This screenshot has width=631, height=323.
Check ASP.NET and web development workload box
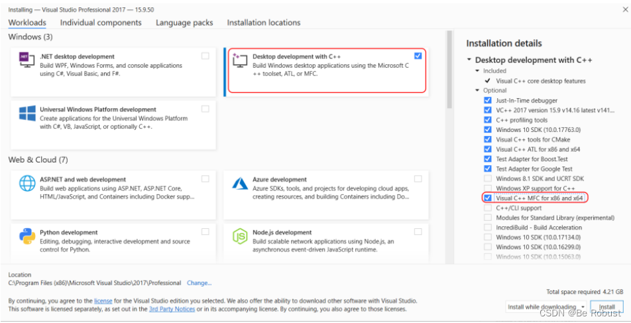tap(205, 179)
